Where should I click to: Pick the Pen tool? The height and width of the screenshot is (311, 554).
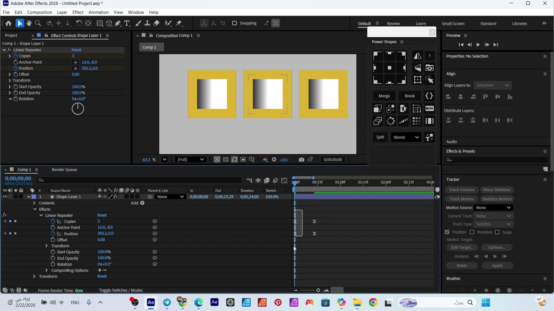tap(118, 23)
